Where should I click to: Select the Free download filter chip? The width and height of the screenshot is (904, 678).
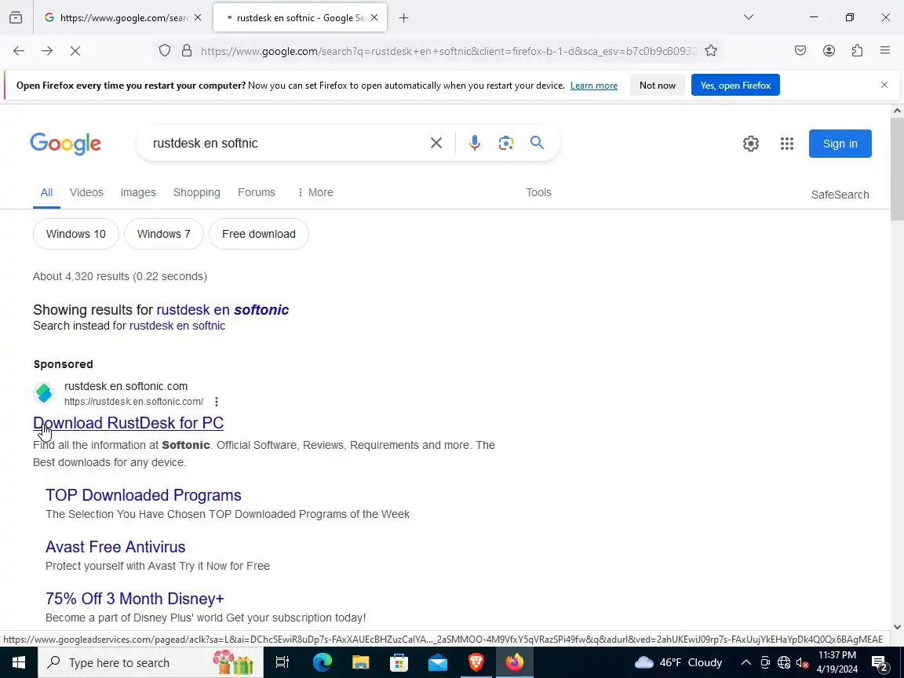point(259,234)
